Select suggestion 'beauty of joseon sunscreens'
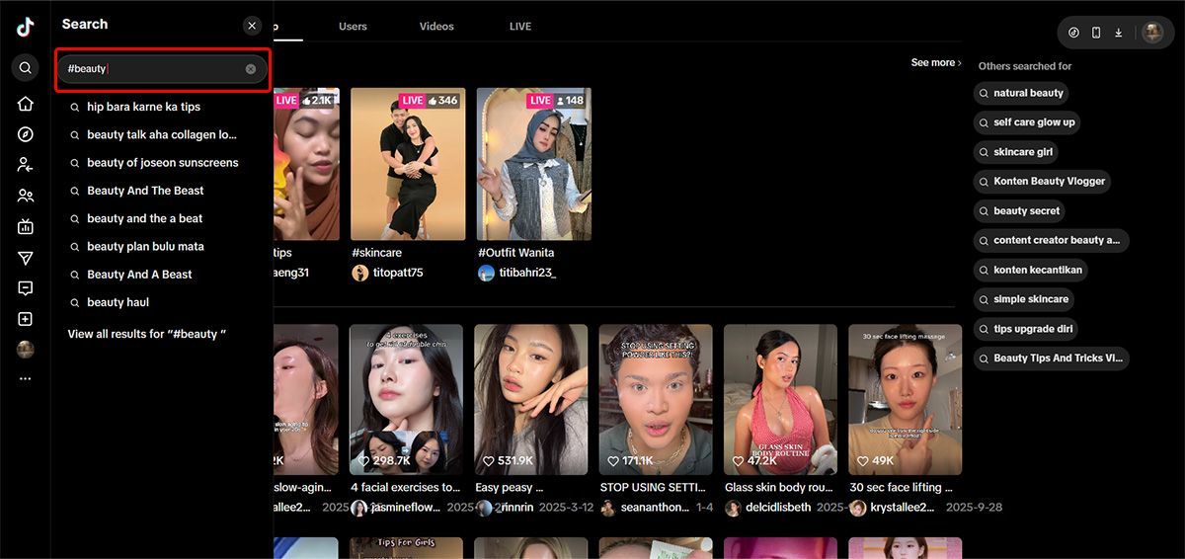 163,162
